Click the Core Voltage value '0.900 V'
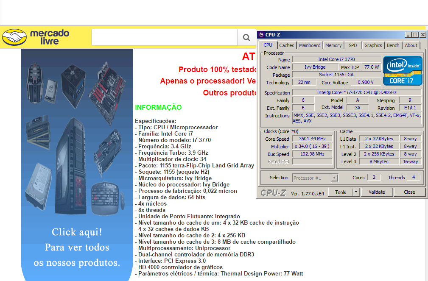The image size is (428, 281). (366, 82)
